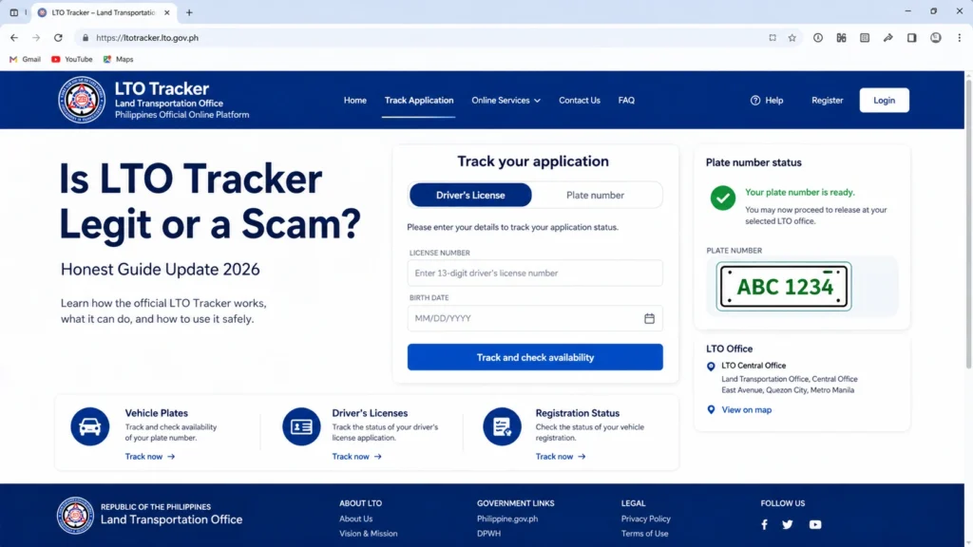Click the location pin beside LTO Central Office
Viewport: 973px width, 547px height.
tap(711, 367)
